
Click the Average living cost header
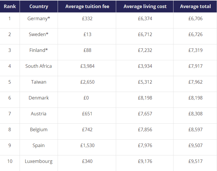[145, 6]
